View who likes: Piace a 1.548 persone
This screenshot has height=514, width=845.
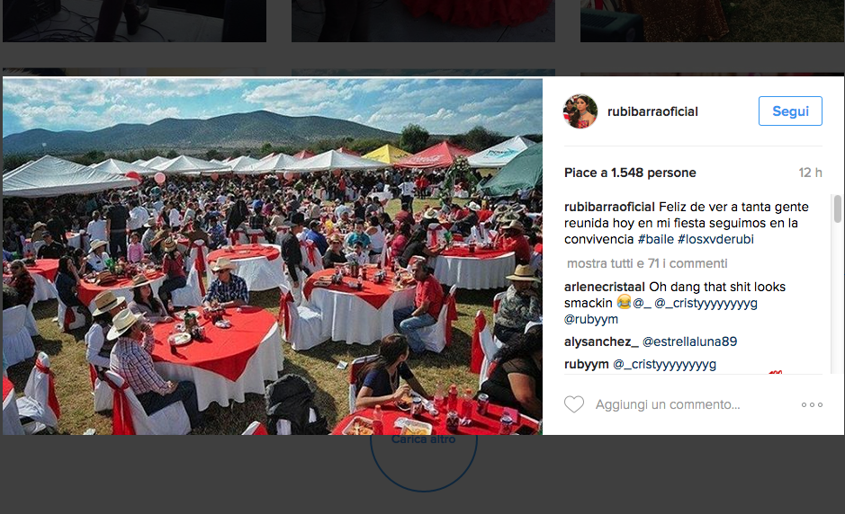pyautogui.click(x=630, y=173)
